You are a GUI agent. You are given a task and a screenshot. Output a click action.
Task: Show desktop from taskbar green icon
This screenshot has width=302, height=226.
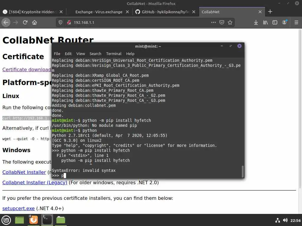tap(19, 220)
